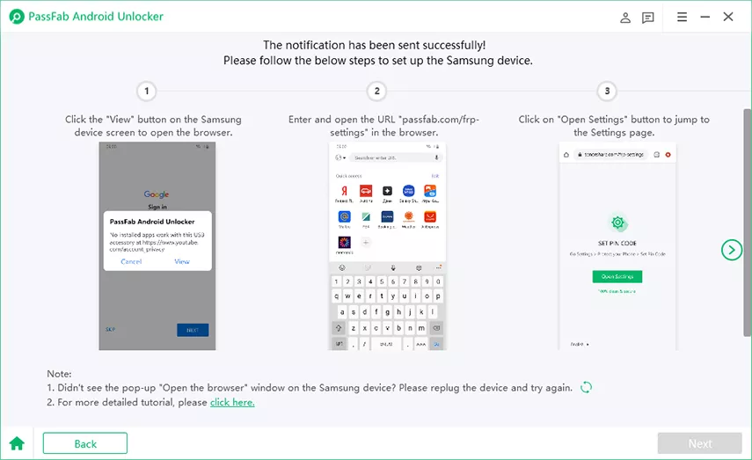Click the Open Settings phone screenshot
This screenshot has width=752, height=460.
[617, 245]
